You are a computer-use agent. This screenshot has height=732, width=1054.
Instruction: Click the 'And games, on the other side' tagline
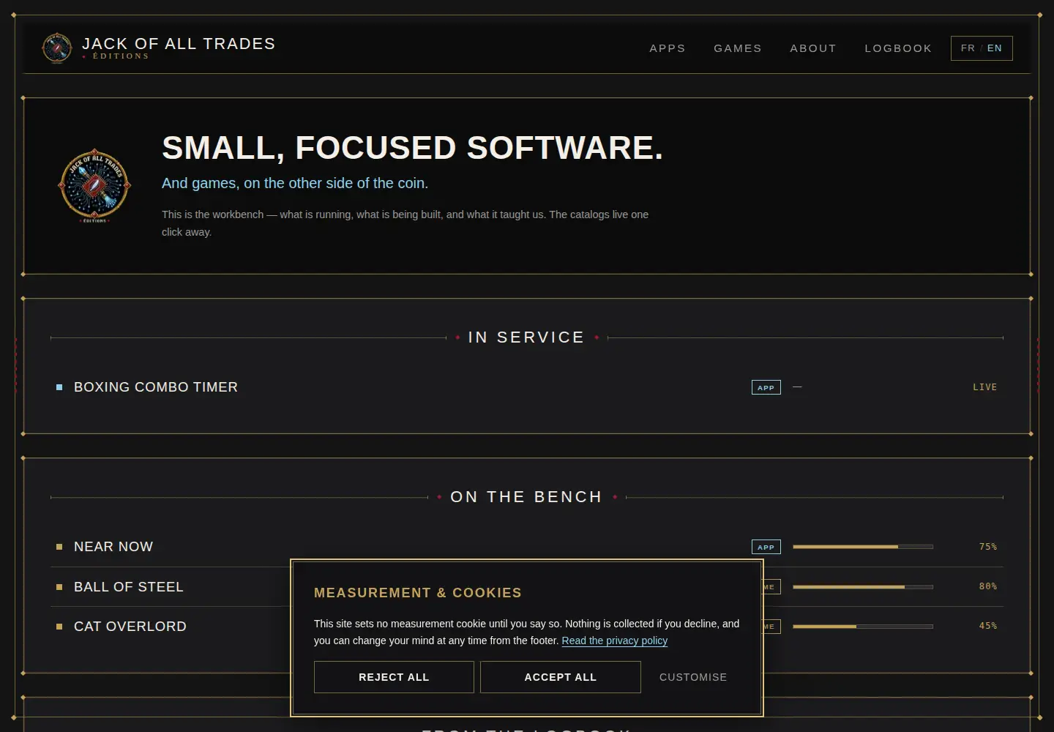(295, 183)
